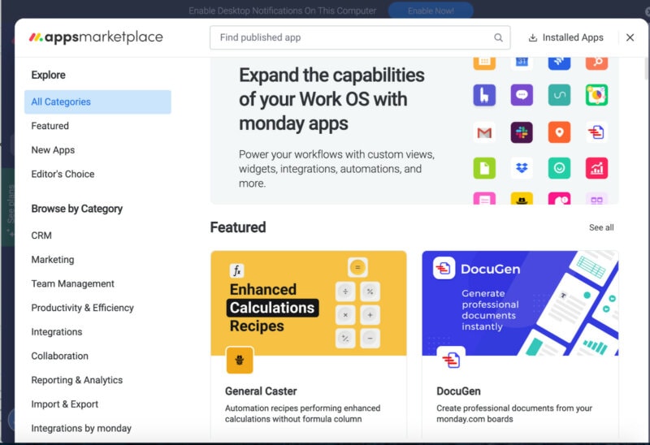The image size is (650, 445).
Task: Click the Browse by Category heading
Action: (x=76, y=209)
